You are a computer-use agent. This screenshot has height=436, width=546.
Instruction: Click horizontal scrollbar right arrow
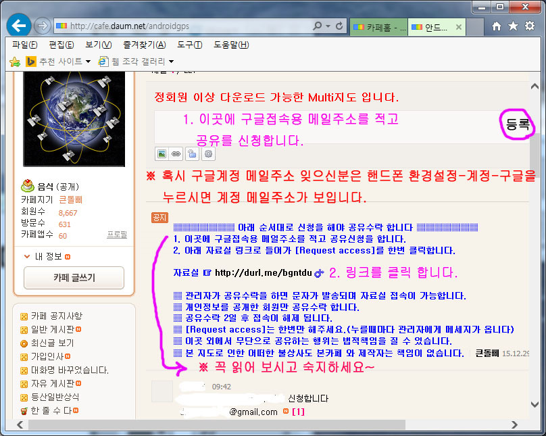[514, 425]
